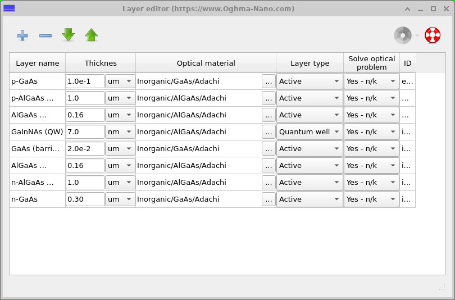This screenshot has width=455, height=300.
Task: Click the Layer type column header
Action: point(310,63)
